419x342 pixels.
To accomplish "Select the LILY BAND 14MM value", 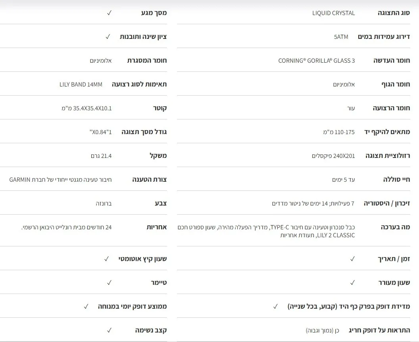I will 81,85.
